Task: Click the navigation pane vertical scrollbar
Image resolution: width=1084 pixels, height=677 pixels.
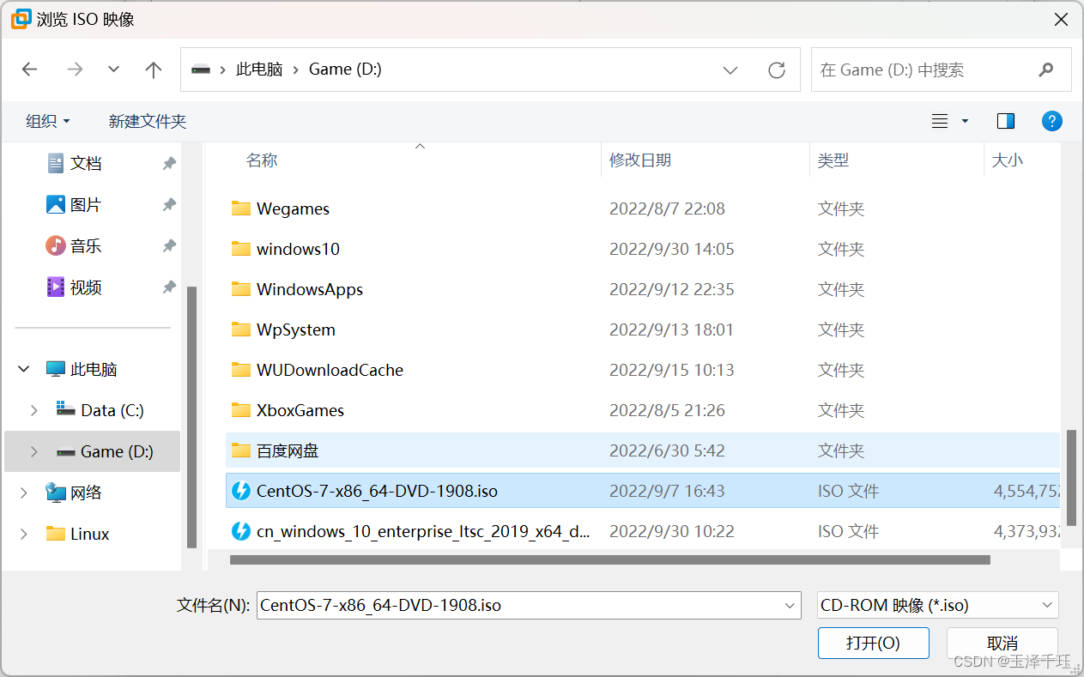Action: (192, 417)
